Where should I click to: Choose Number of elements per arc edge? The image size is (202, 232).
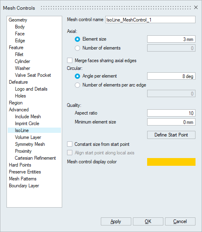coord(77,85)
